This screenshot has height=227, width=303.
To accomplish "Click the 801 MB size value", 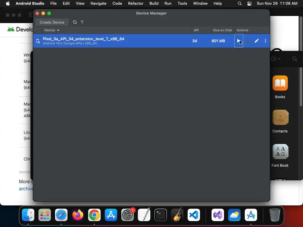I will (218, 41).
